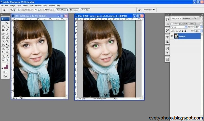Swap foreground and background colors
Screen dimensions: 204x121
(x=7, y=63)
